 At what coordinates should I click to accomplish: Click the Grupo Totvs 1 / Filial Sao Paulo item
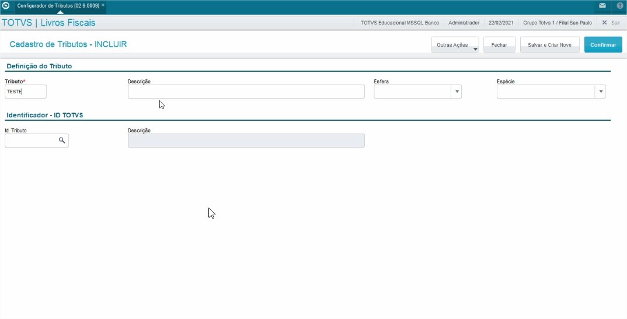pyautogui.click(x=558, y=23)
